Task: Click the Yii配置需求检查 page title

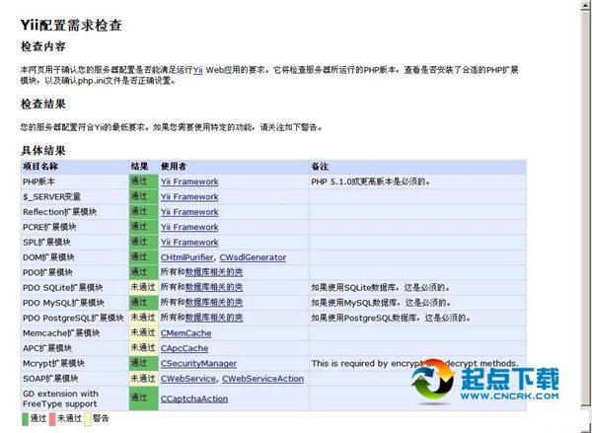Action: [x=71, y=25]
